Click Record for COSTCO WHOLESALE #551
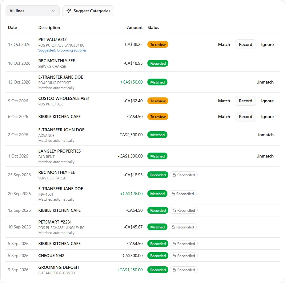Screen dimensions: 285x283 [245, 101]
